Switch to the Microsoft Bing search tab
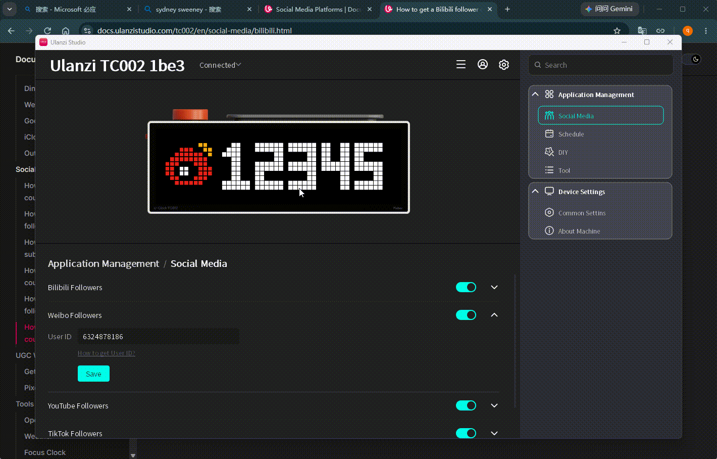The height and width of the screenshot is (459, 717). coord(78,9)
